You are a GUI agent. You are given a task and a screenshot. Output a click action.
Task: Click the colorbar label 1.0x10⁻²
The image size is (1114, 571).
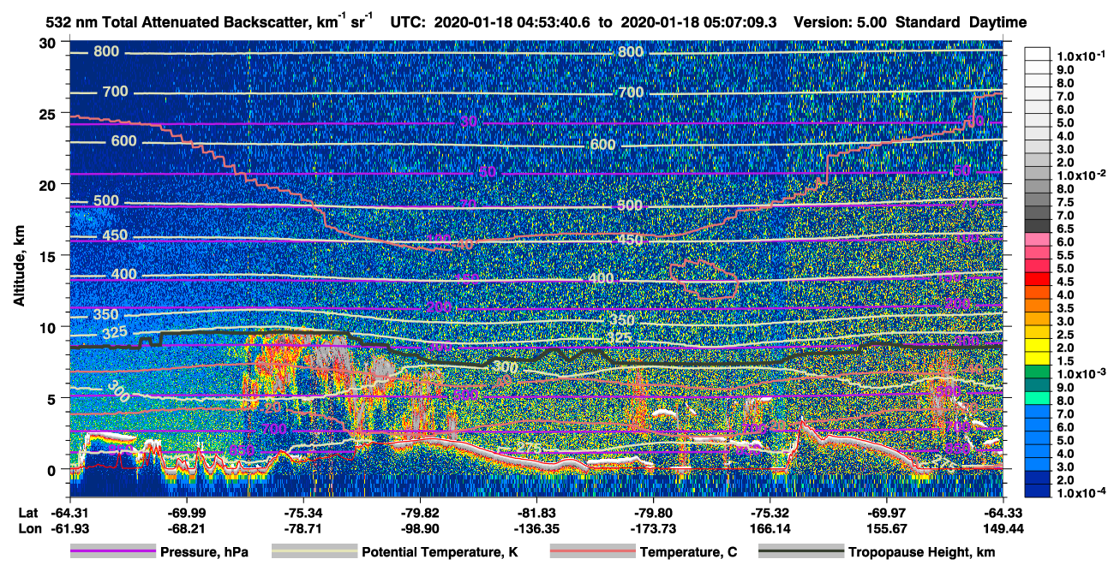pyautogui.click(x=1080, y=175)
